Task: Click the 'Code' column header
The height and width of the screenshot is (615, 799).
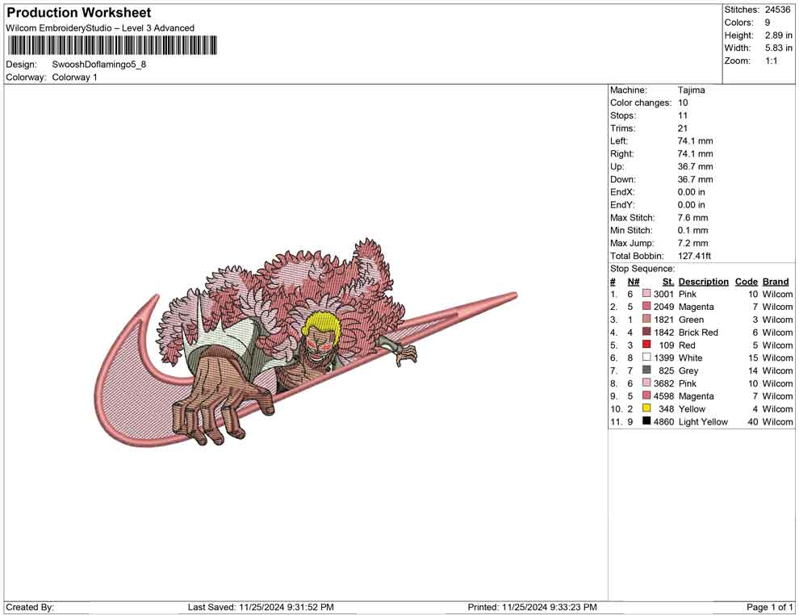Action: 746,282
